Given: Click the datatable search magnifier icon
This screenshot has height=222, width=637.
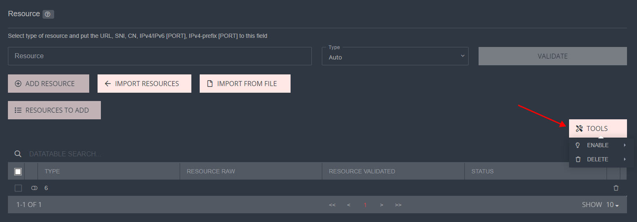Looking at the screenshot, I should (x=18, y=154).
